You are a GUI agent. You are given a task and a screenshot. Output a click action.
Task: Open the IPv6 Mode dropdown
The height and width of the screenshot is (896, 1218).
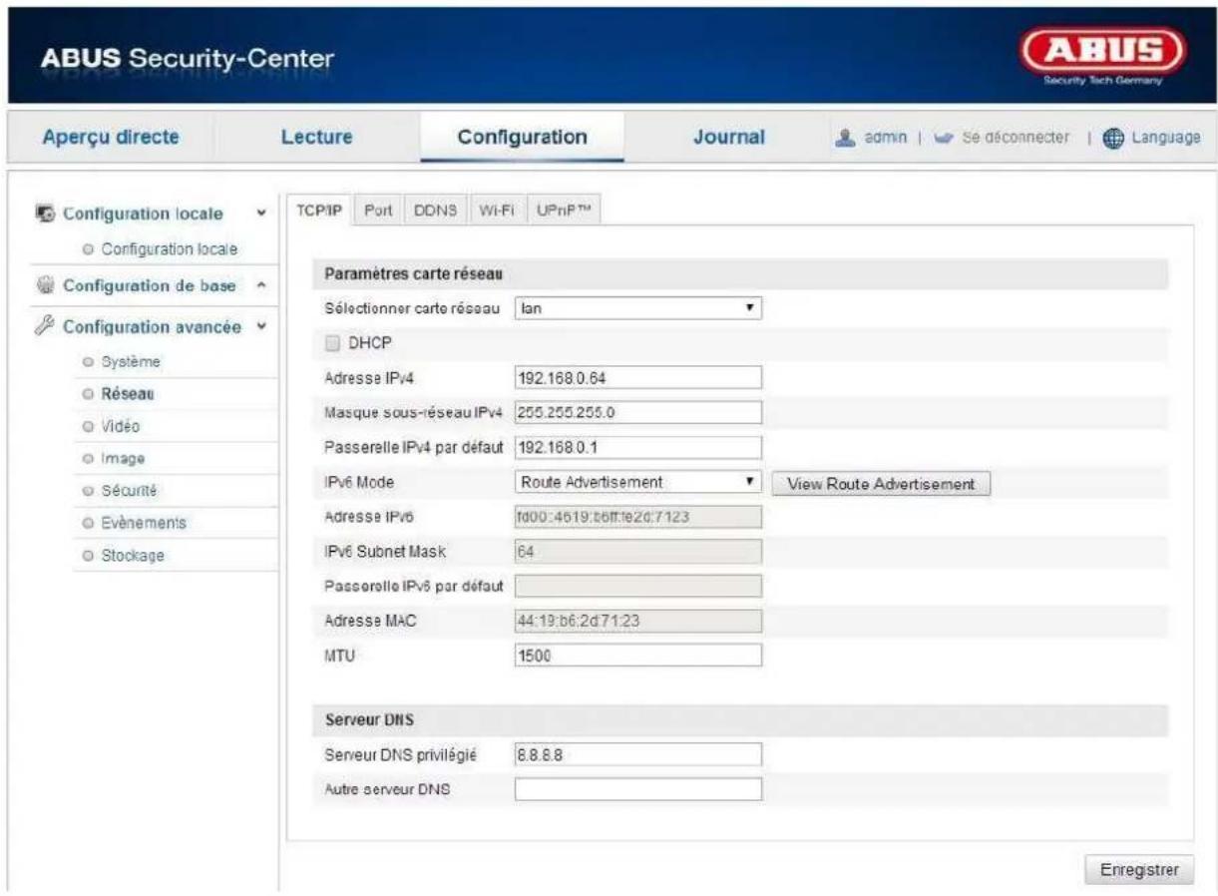(637, 482)
